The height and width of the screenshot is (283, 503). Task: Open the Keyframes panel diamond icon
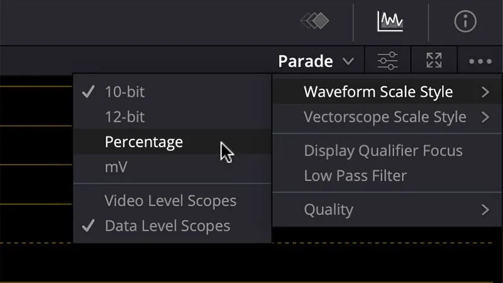click(x=314, y=21)
